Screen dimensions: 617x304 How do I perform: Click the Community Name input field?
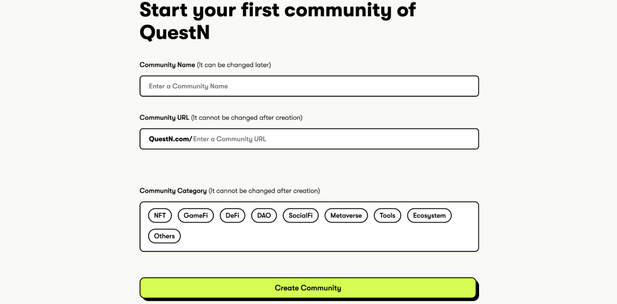tap(308, 86)
